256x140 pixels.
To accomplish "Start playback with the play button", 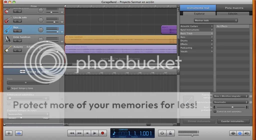I will pyautogui.click(x=95, y=133).
